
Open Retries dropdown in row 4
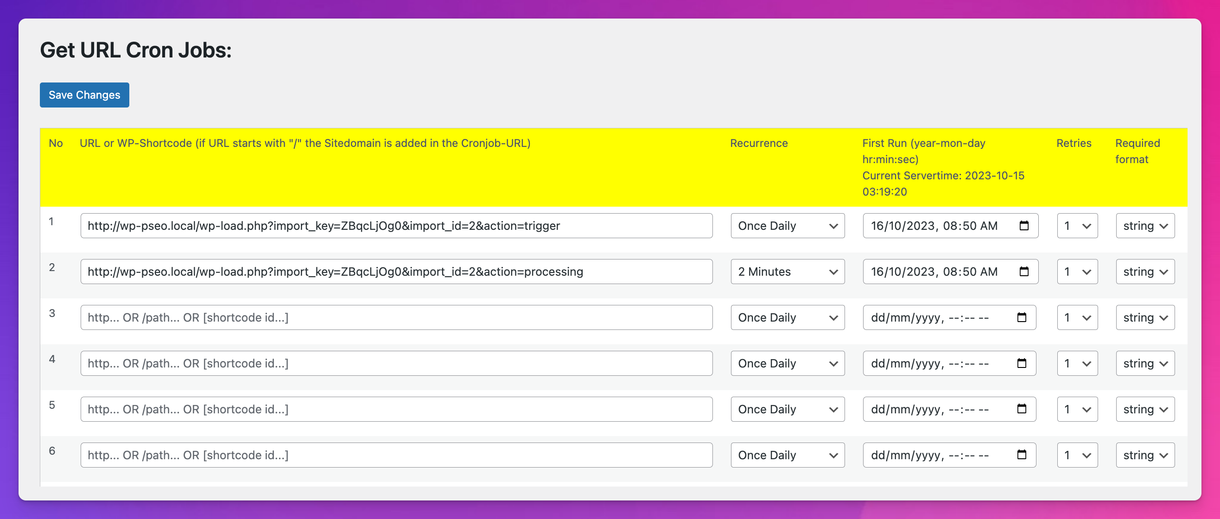[x=1077, y=364]
